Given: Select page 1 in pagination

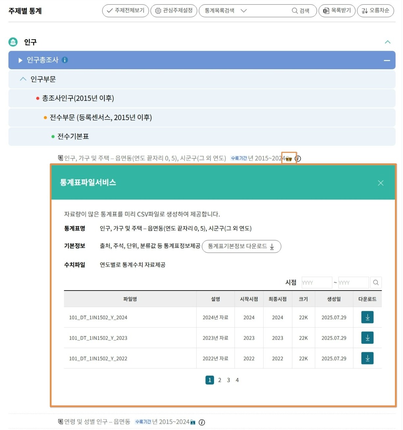Looking at the screenshot, I should pos(210,380).
